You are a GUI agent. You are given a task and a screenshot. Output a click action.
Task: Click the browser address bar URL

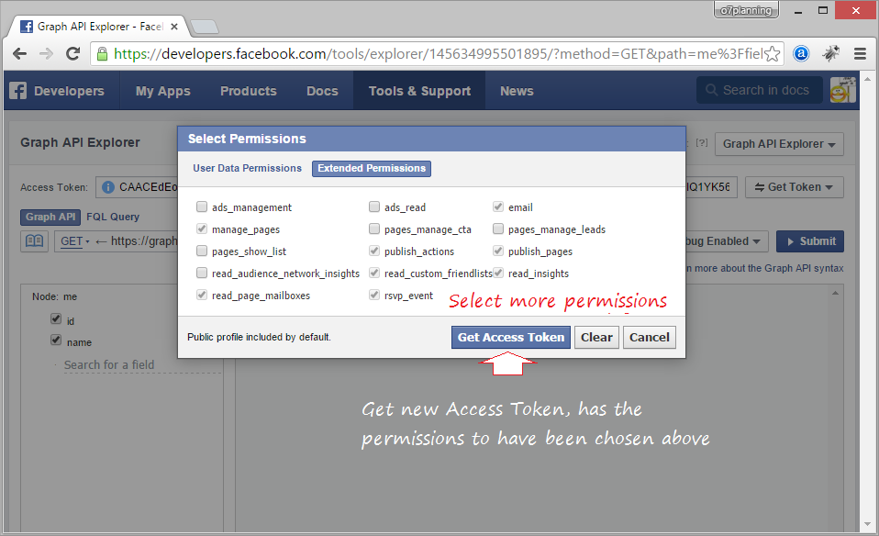pyautogui.click(x=439, y=54)
